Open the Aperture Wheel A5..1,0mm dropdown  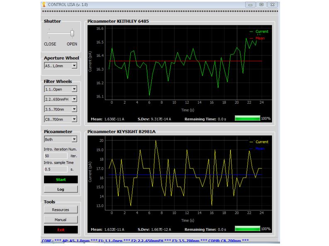(x=61, y=66)
